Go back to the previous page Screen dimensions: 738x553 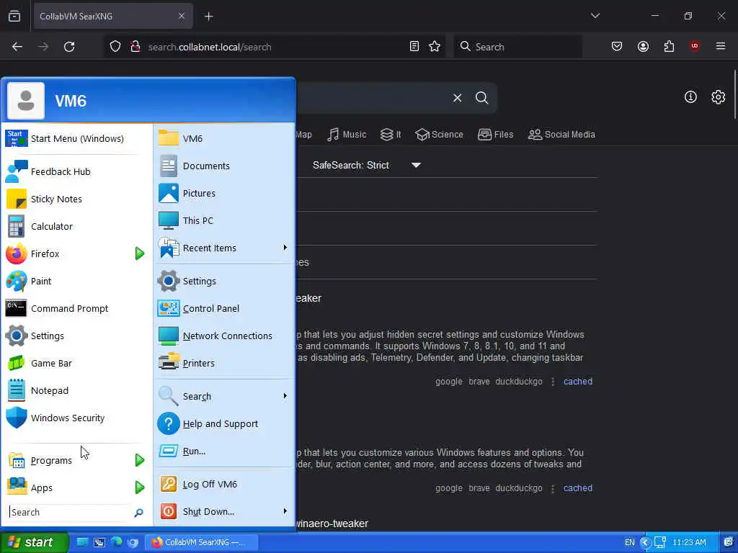pos(17,47)
